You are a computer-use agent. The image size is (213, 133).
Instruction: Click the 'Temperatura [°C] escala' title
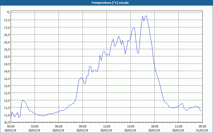pyautogui.click(x=110, y=3)
